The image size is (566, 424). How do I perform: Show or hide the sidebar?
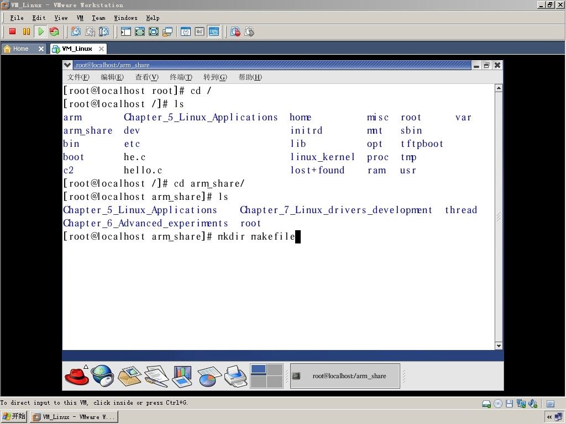click(x=125, y=31)
